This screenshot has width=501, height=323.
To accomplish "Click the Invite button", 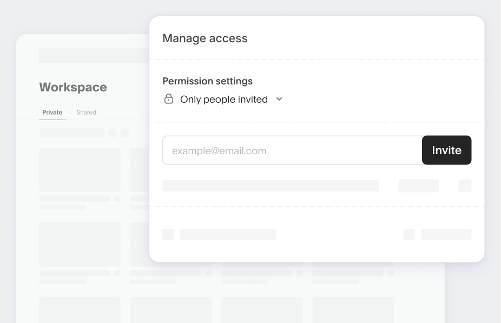I will (446, 150).
